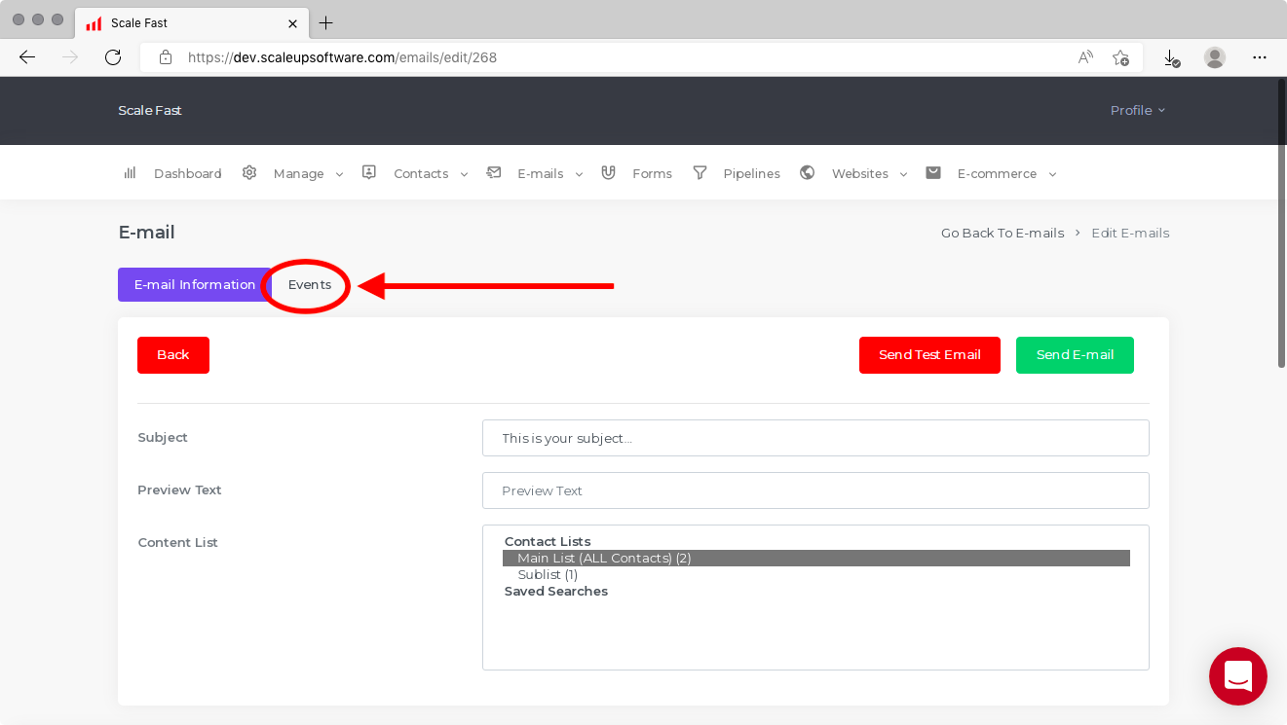Click the Scale Fast tab favicon
The image size is (1287, 725).
[x=94, y=23]
